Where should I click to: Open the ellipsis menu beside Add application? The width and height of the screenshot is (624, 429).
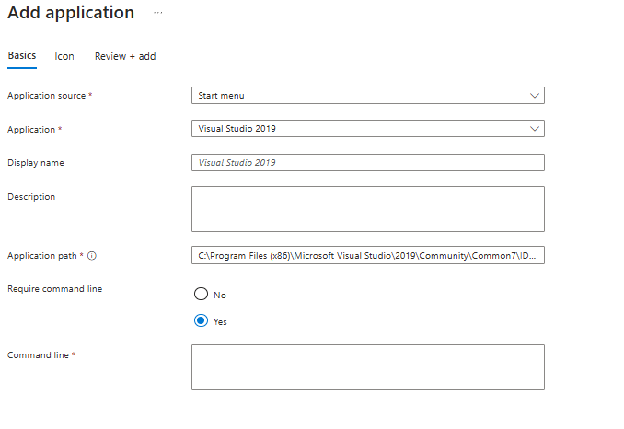158,13
